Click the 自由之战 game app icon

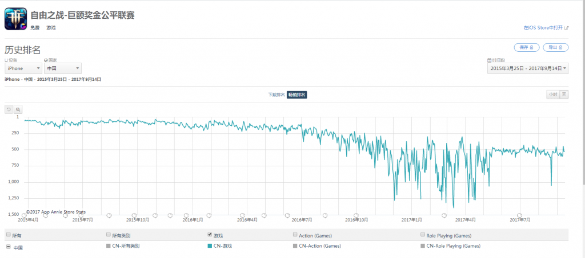pyautogui.click(x=15, y=19)
